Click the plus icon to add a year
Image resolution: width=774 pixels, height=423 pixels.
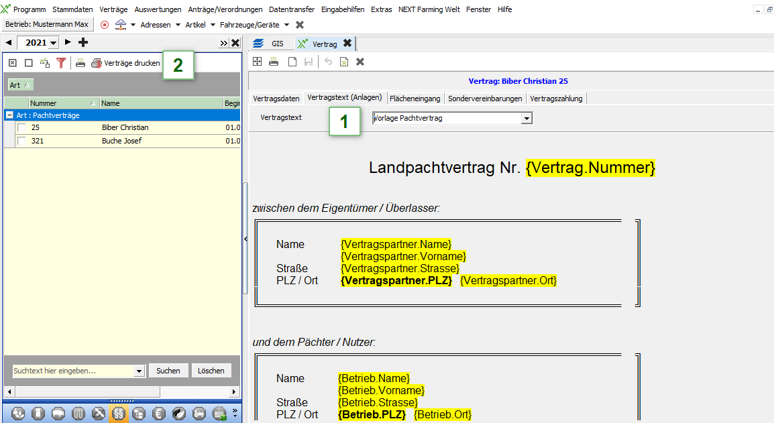pos(83,43)
